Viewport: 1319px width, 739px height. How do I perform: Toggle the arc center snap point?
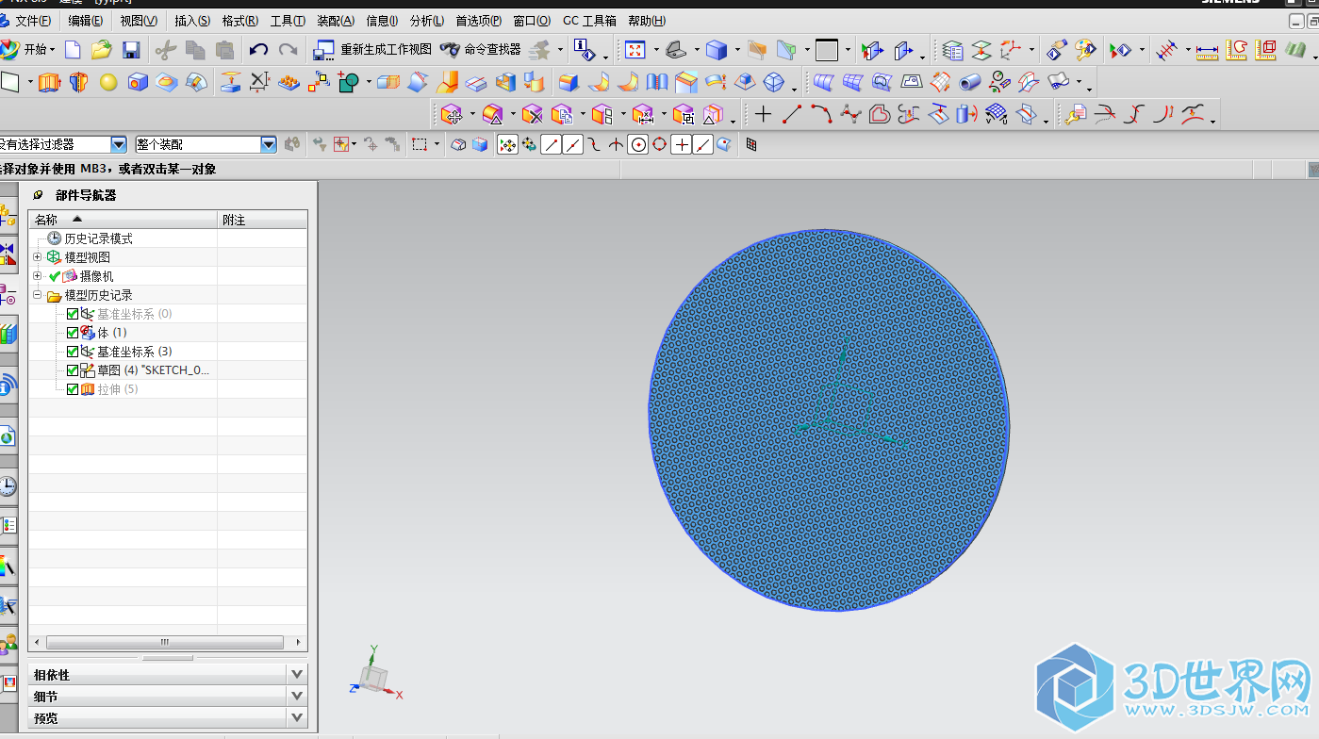(638, 144)
